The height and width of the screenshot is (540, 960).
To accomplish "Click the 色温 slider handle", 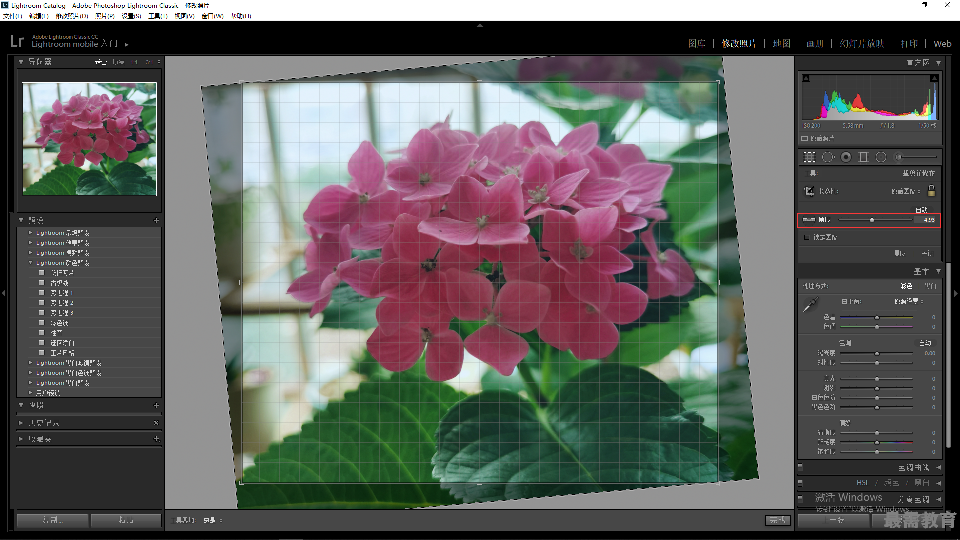I will (x=877, y=317).
